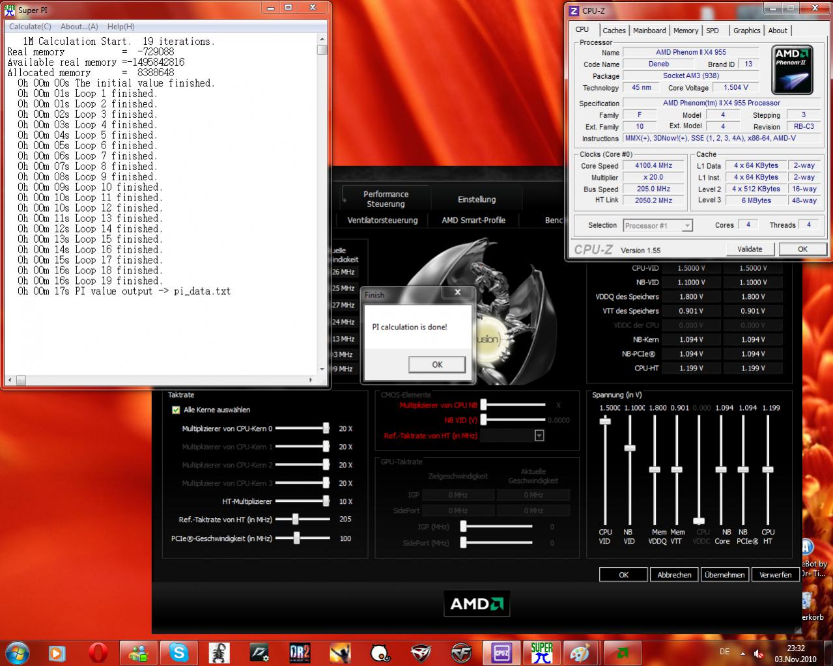833x666 pixels.
Task: Launch Windows Media Player from taskbar
Action: coord(57,652)
